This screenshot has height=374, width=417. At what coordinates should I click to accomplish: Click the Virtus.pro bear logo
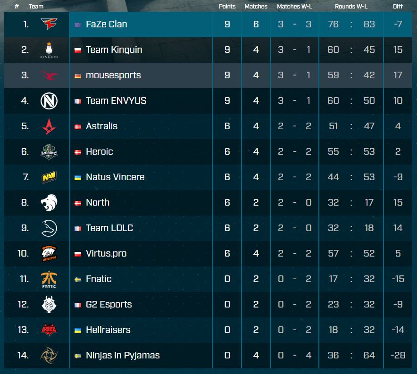(49, 253)
